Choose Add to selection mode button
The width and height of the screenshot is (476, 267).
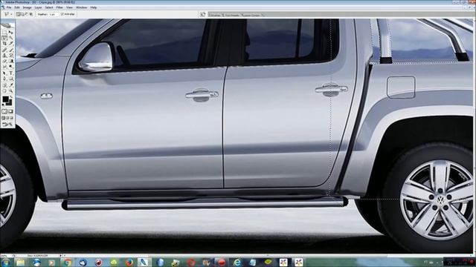[22, 14]
